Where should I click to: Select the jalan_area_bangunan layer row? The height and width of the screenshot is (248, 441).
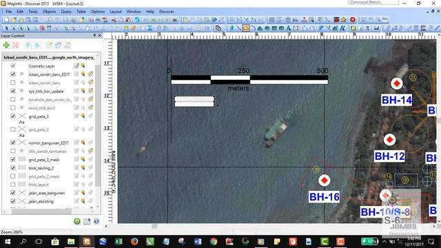[x=48, y=193]
